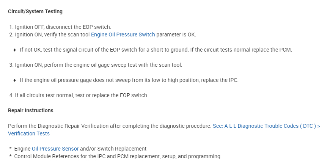Click the asterisk bullet before 'Engine Oil Pressure Sensor'
Screen dimensions: 330x168
tap(11, 149)
